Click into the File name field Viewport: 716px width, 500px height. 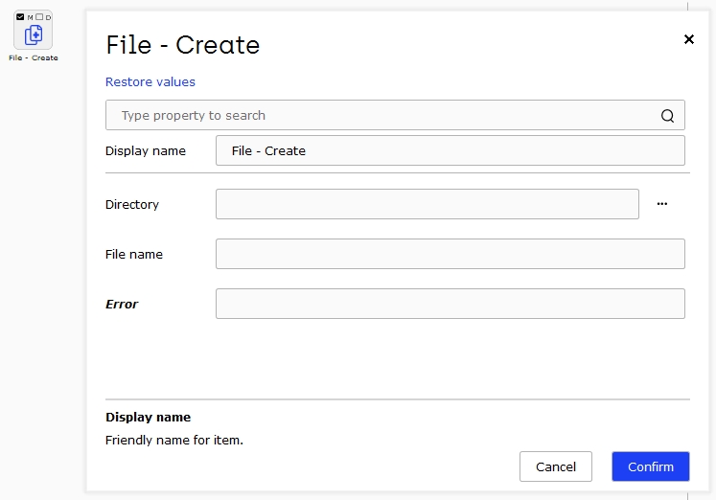[x=450, y=254]
